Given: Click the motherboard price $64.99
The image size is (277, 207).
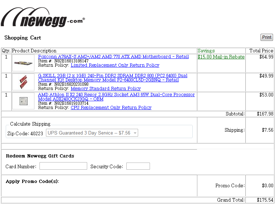Looking at the screenshot, I should pos(266,57).
